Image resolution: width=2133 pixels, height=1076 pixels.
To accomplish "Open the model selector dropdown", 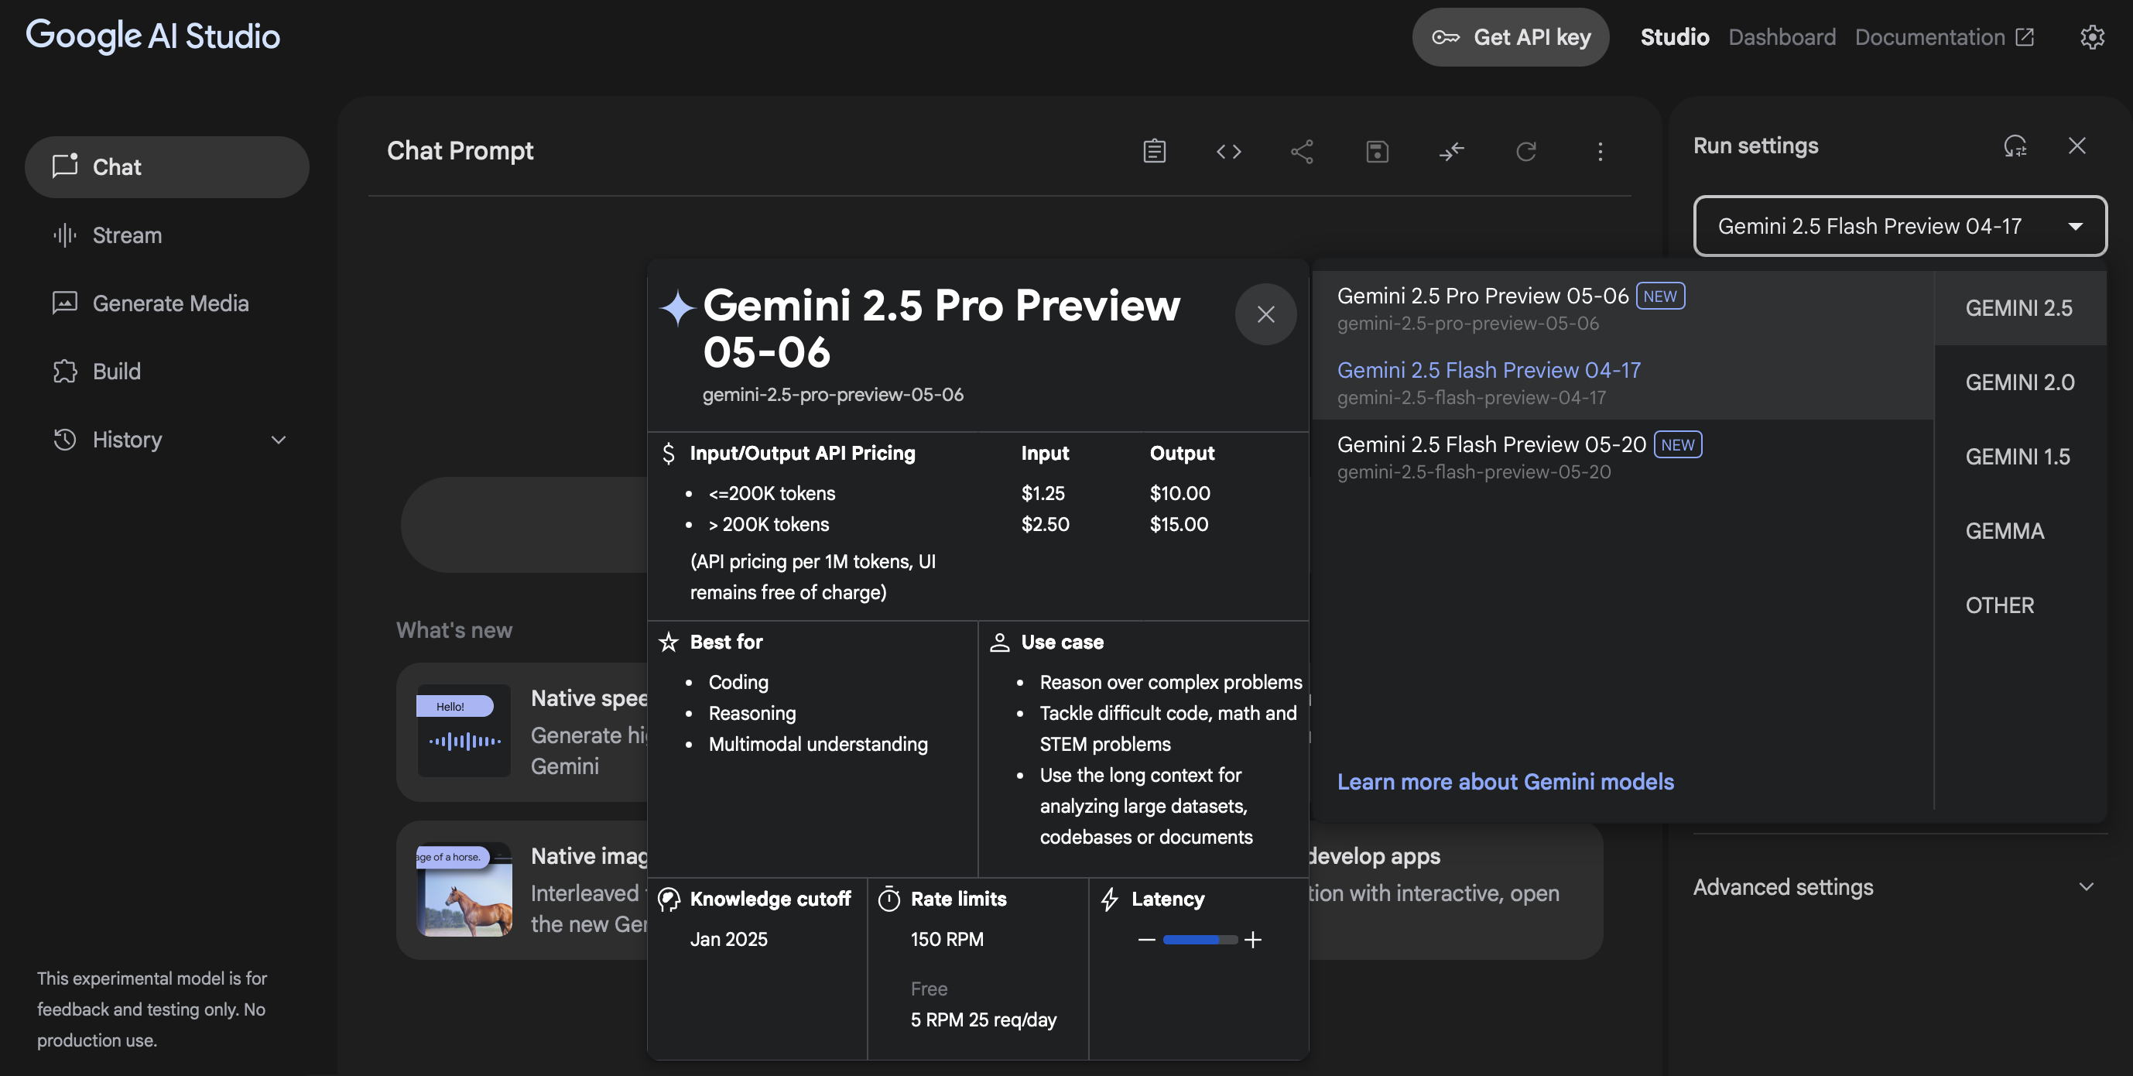I will tap(1899, 226).
